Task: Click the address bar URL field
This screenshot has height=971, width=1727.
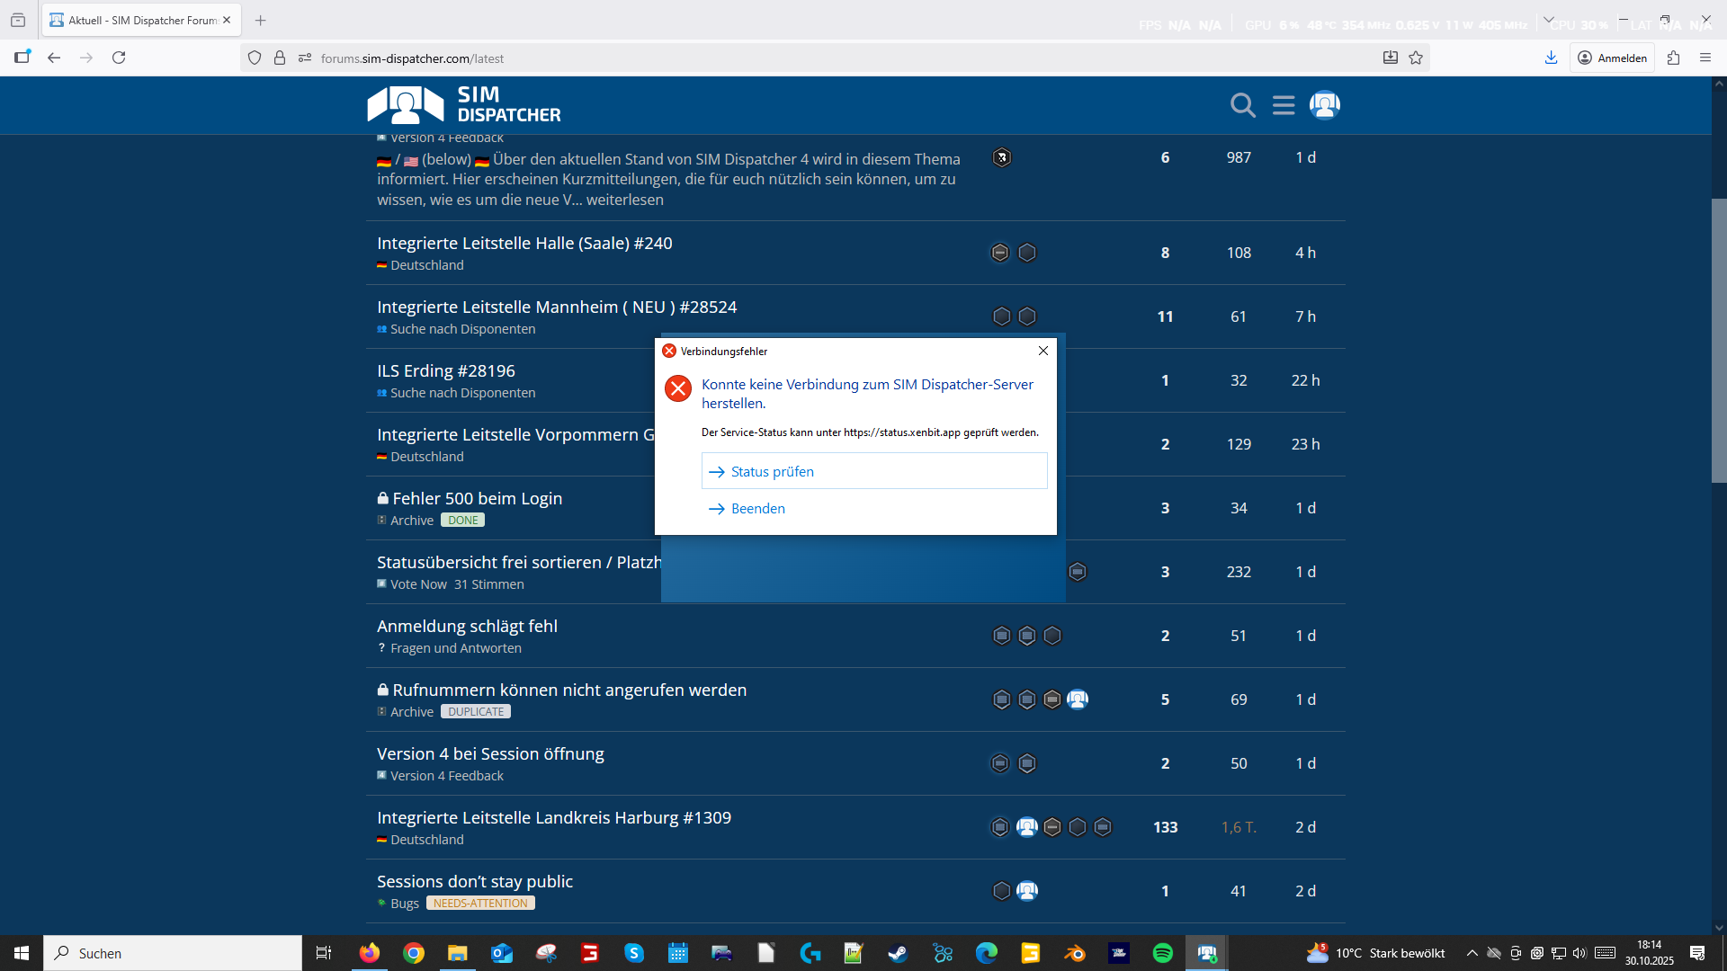Action: (835, 58)
